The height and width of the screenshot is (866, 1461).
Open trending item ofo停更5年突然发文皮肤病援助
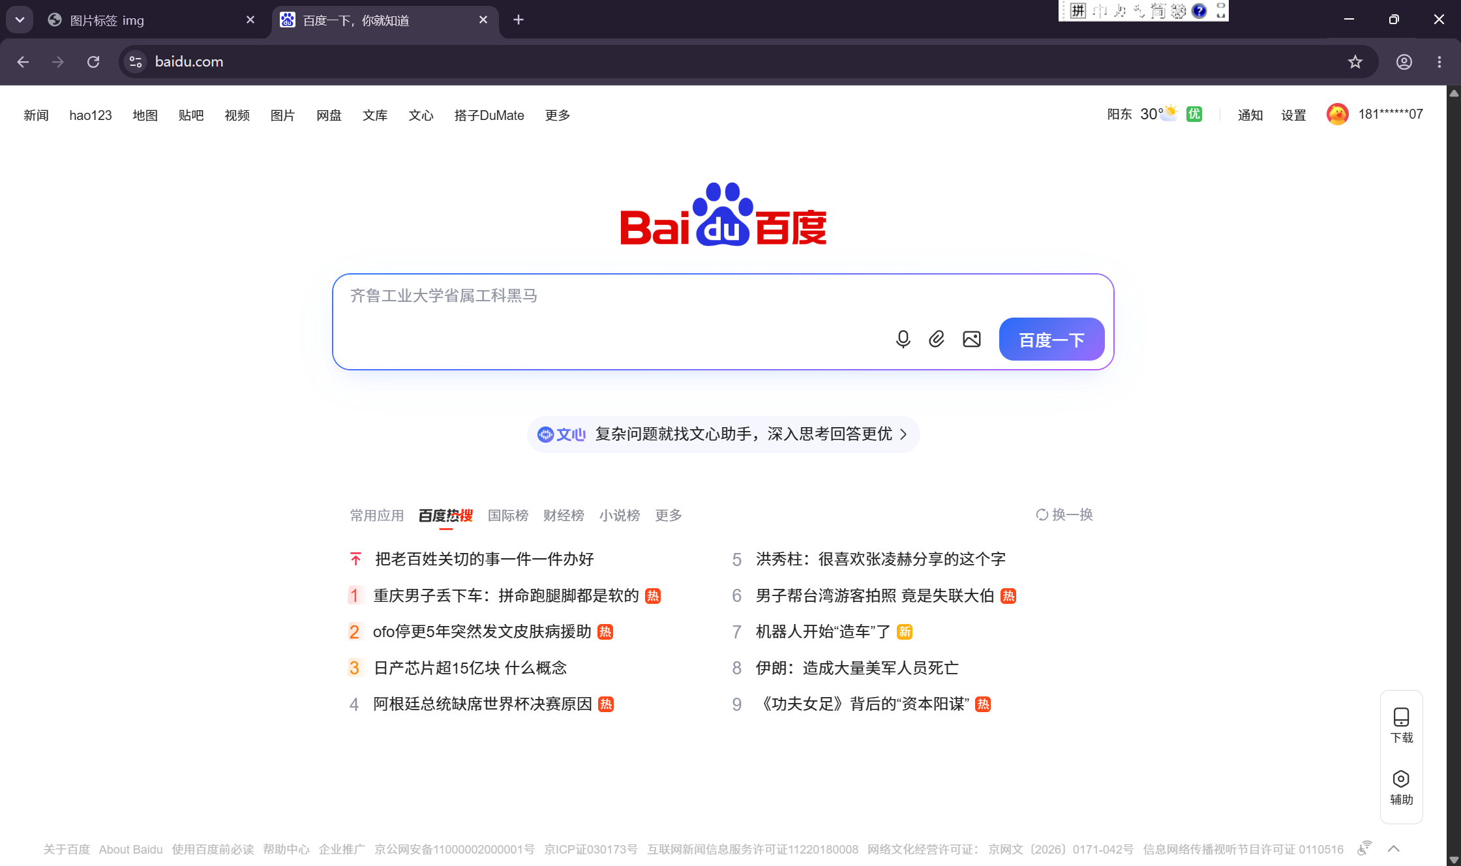point(482,632)
